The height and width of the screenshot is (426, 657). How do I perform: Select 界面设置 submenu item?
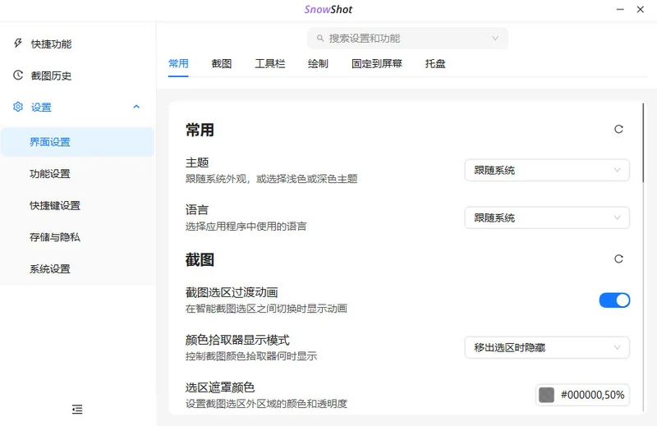78,142
